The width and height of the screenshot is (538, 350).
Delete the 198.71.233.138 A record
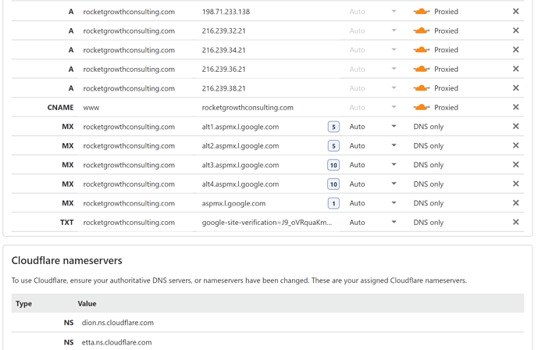[515, 12]
